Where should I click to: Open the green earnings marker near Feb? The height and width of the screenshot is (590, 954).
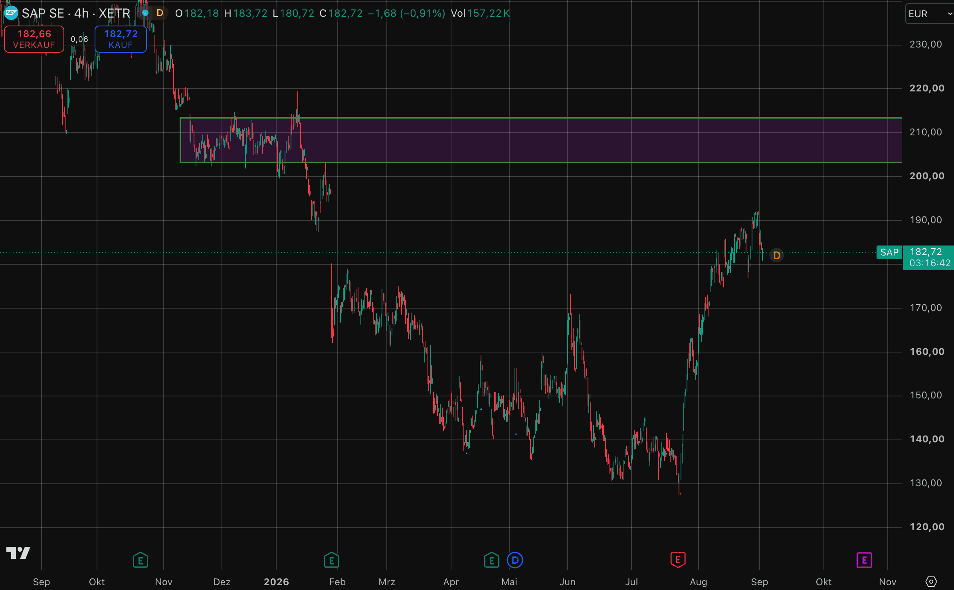[332, 560]
